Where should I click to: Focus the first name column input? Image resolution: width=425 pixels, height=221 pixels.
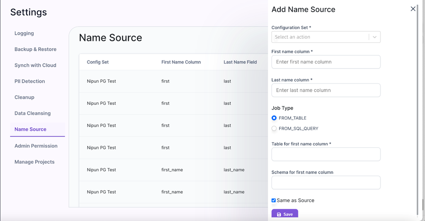click(x=326, y=62)
